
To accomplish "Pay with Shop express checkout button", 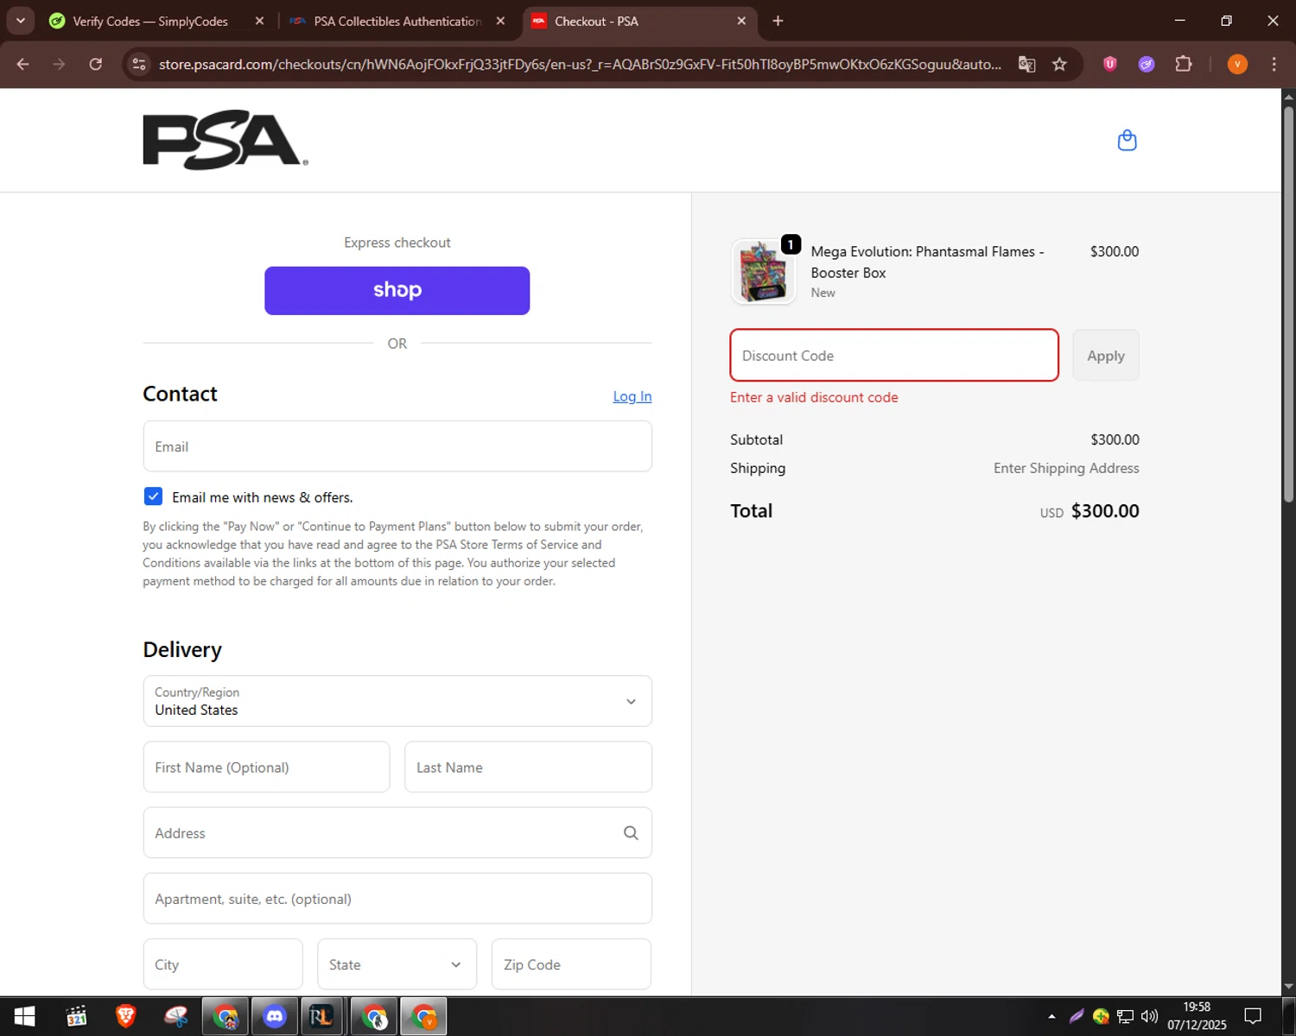I will click(x=397, y=291).
